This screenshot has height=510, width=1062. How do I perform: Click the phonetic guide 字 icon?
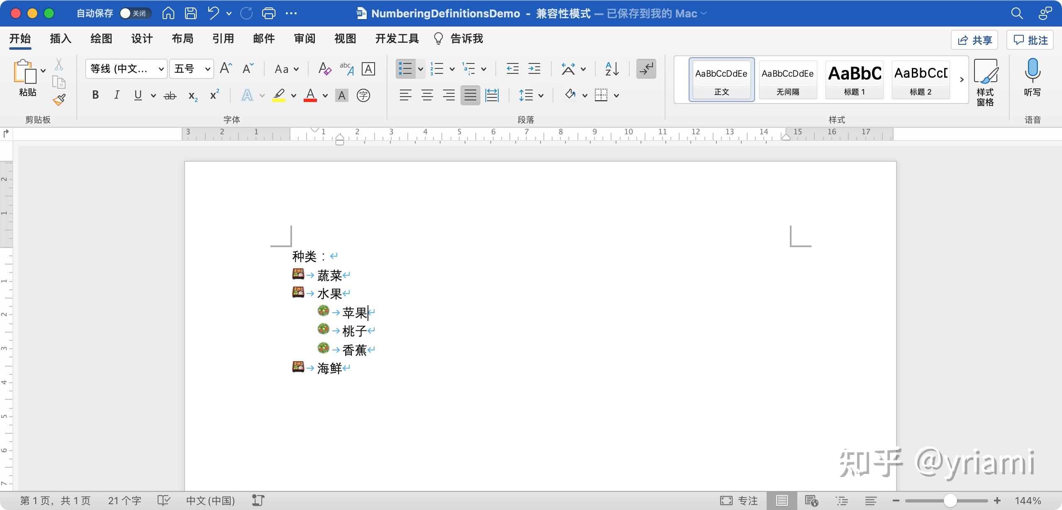coord(363,95)
